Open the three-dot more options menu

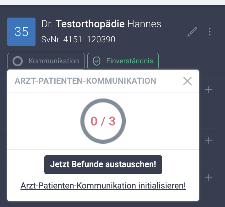click(x=210, y=32)
